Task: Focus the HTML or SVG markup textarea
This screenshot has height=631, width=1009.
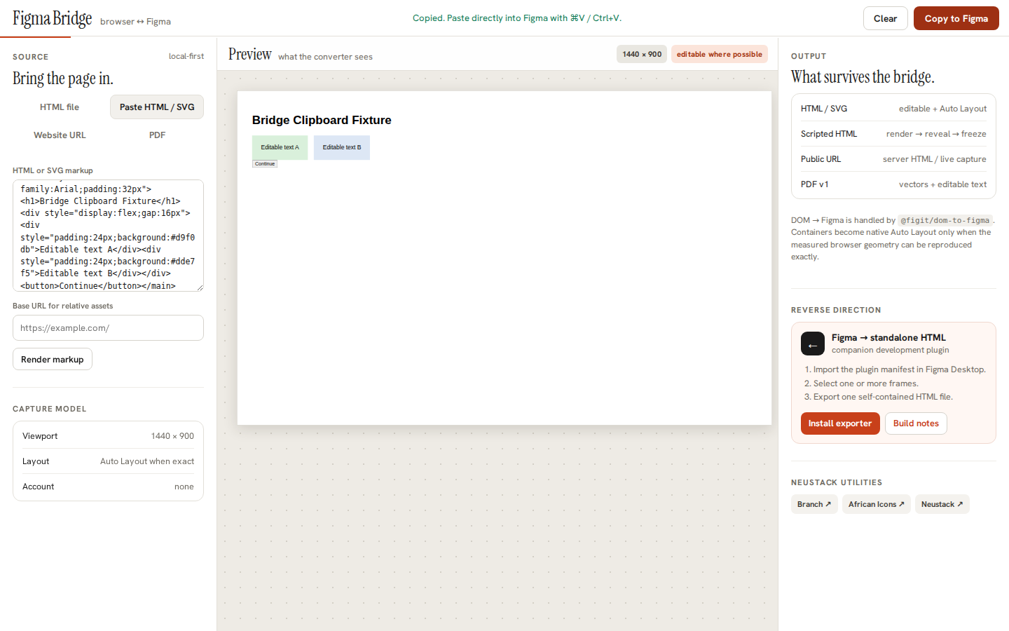Action: [x=108, y=236]
